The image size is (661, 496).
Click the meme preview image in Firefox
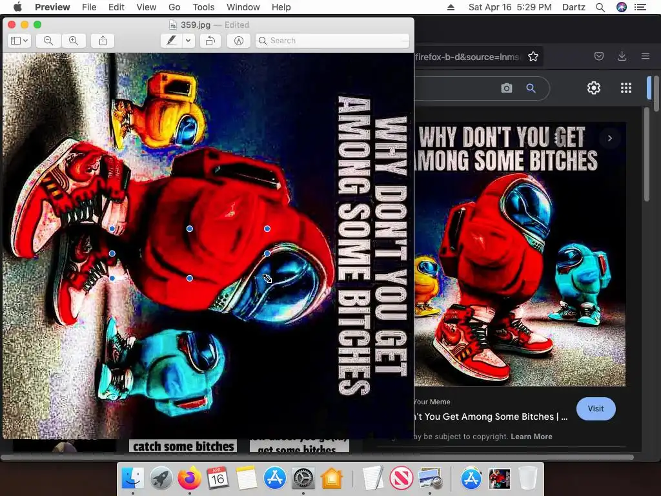[x=520, y=254]
